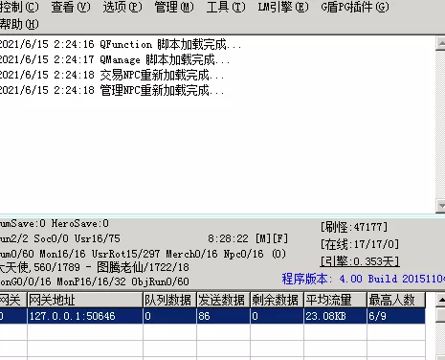Click the 23.08KB average traffic cell
445x360 pixels.
coord(335,316)
